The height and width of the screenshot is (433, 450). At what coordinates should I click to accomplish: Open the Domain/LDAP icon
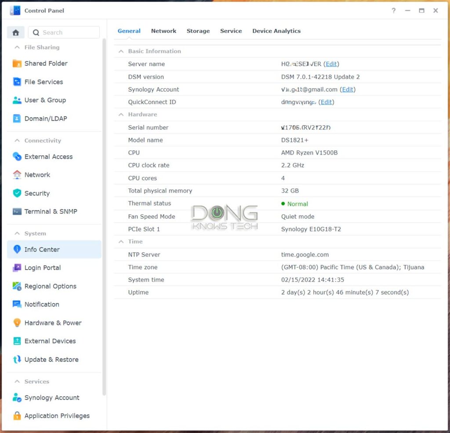pyautogui.click(x=17, y=118)
